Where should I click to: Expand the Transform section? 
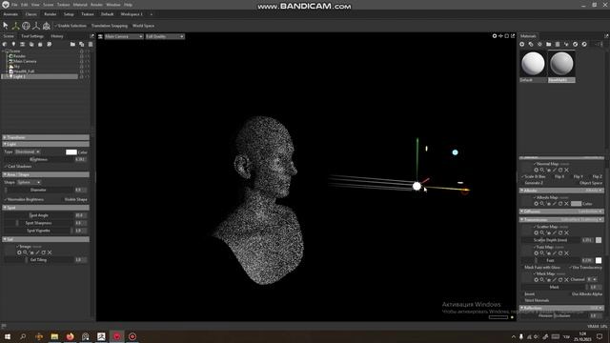(46, 137)
